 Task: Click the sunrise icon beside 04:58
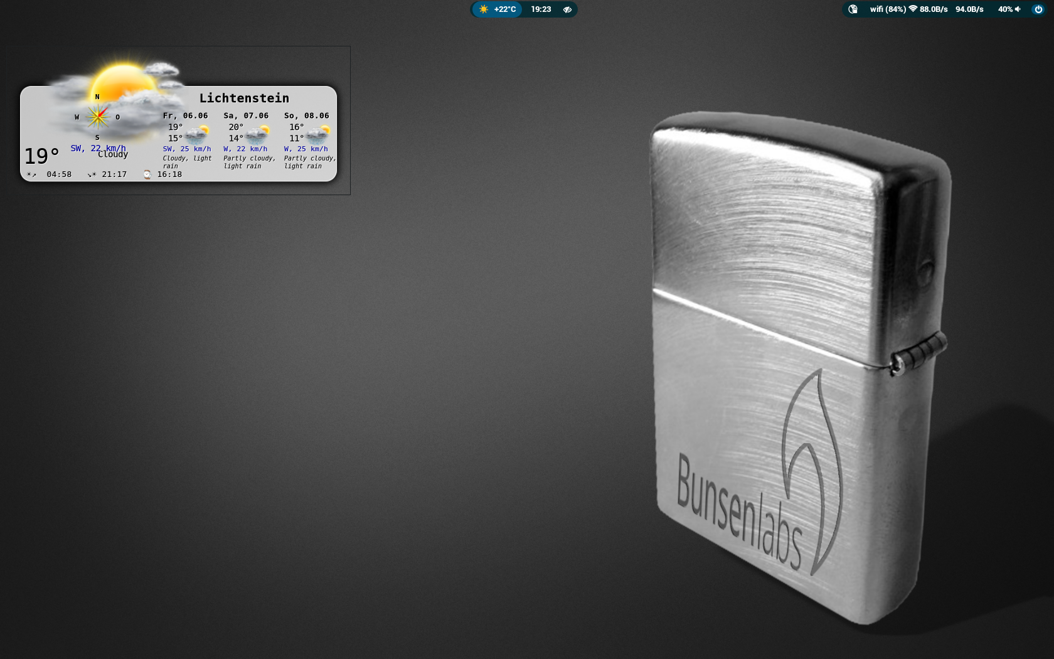point(31,174)
